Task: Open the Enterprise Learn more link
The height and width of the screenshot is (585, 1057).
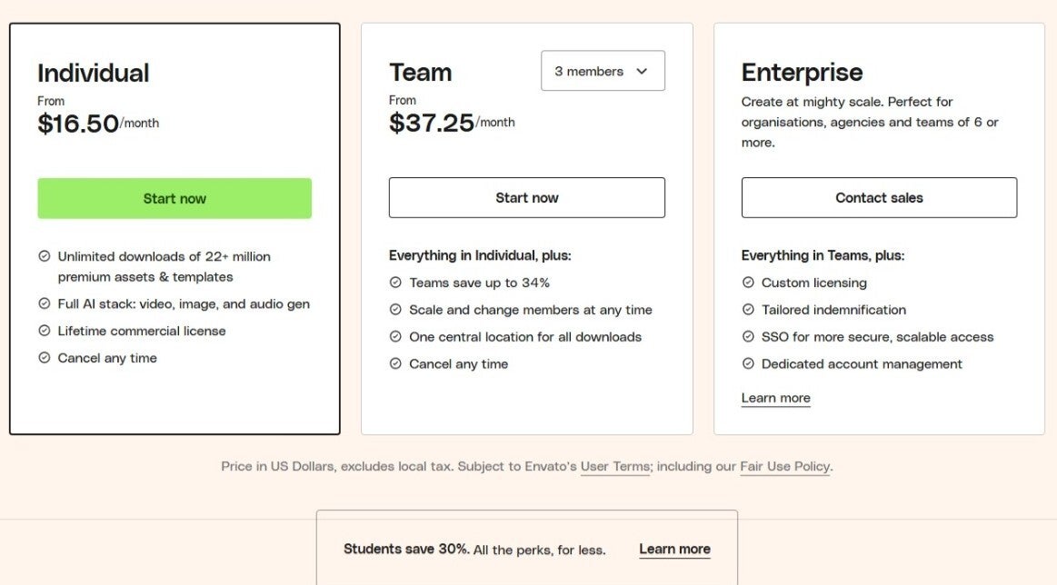Action: (775, 398)
